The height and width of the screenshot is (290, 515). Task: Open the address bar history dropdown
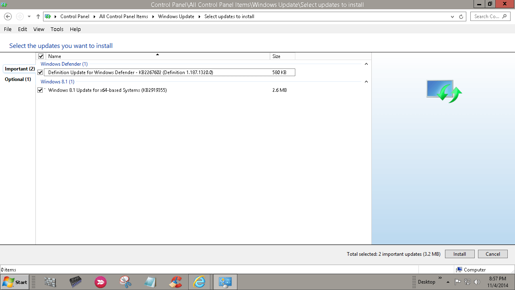click(453, 17)
